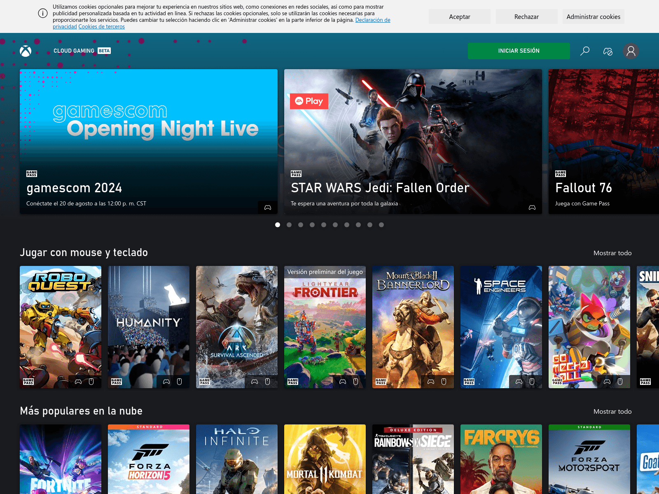This screenshot has height=494, width=659.
Task: Open the Far Cry 6 game card
Action: tap(501, 459)
